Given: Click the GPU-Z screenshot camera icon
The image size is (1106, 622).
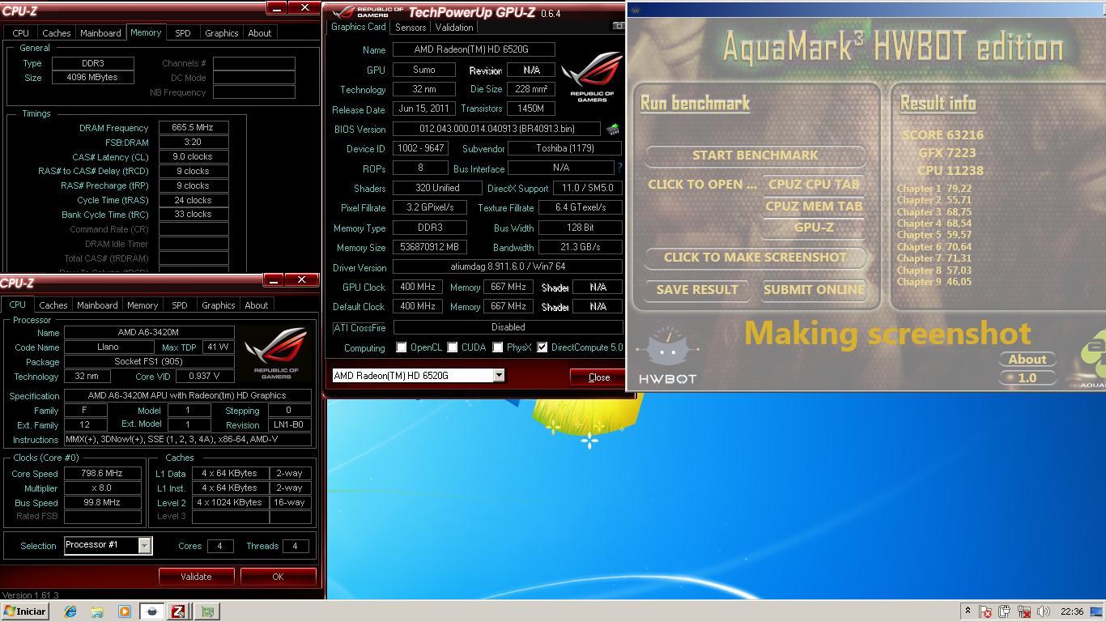Looking at the screenshot, I should click(619, 26).
